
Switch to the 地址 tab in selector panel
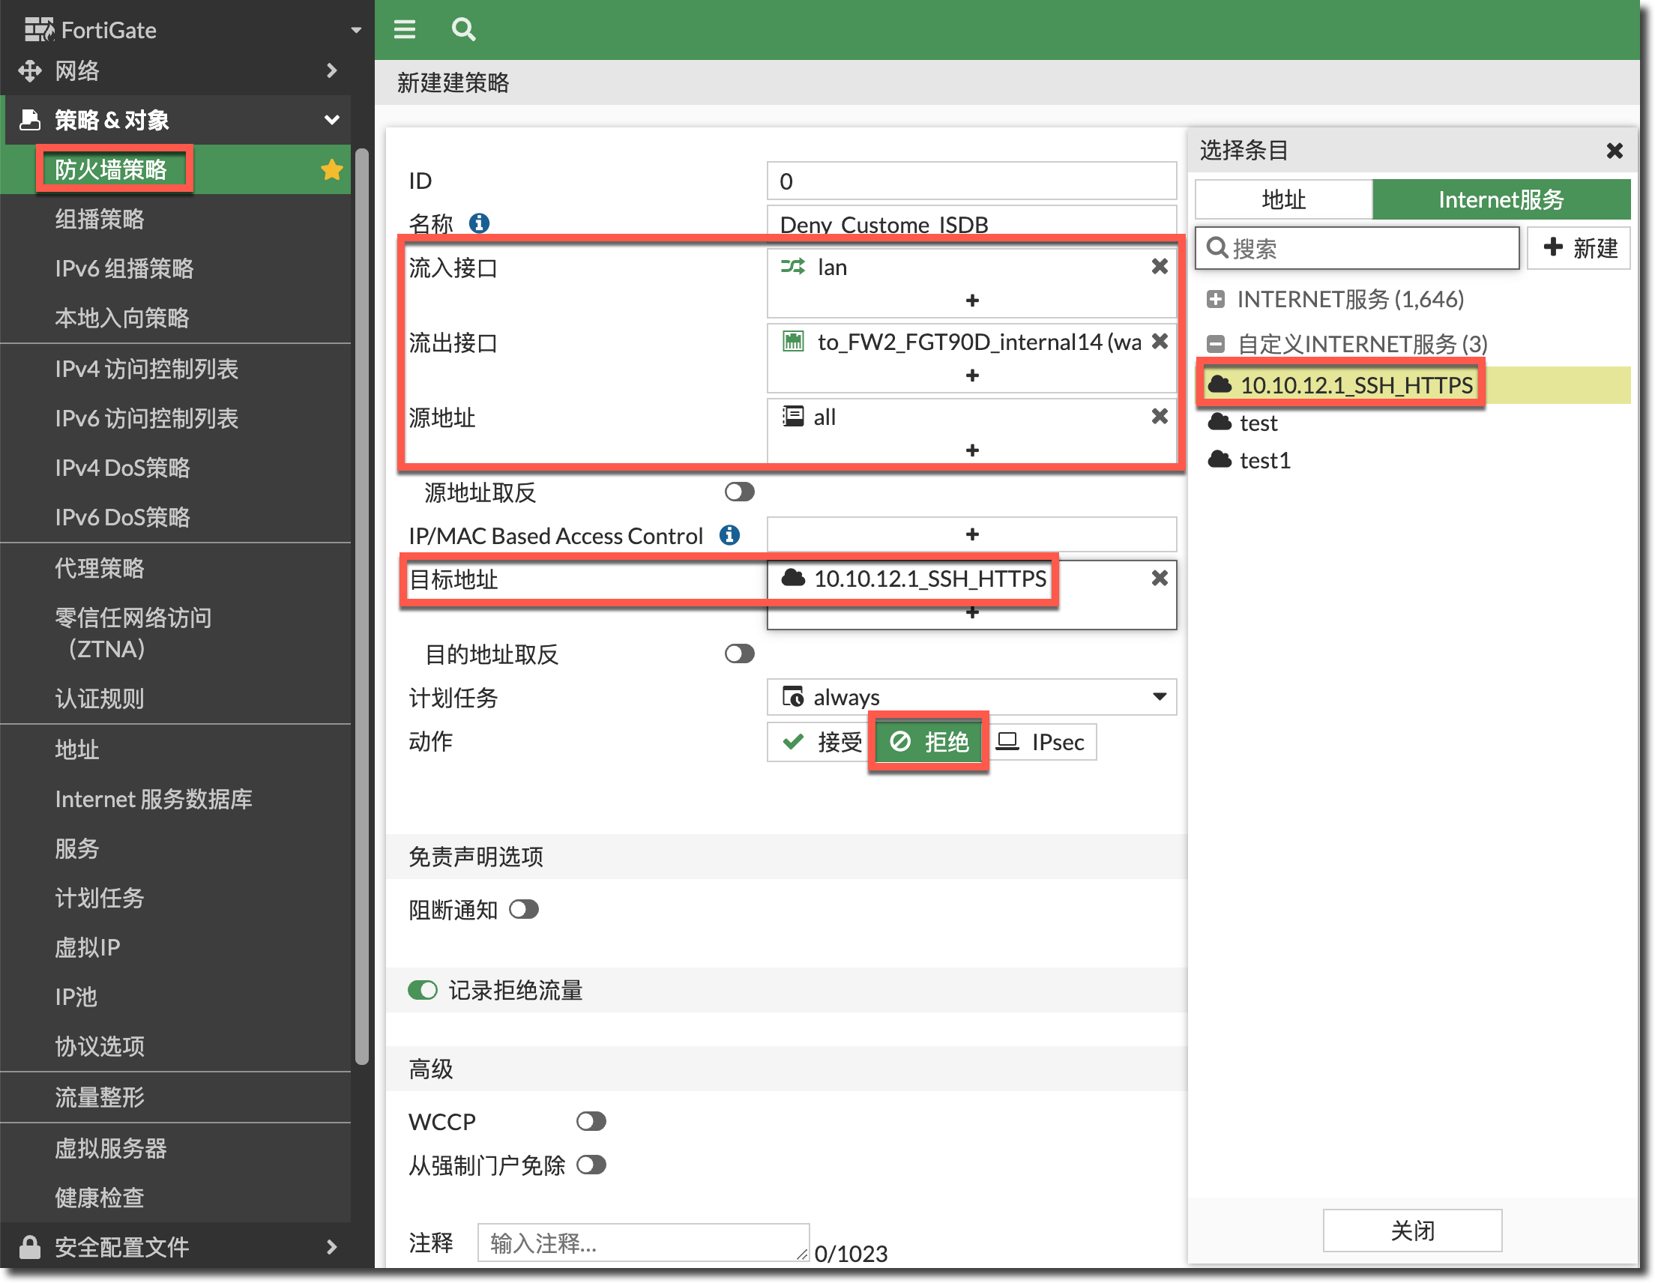click(1283, 200)
